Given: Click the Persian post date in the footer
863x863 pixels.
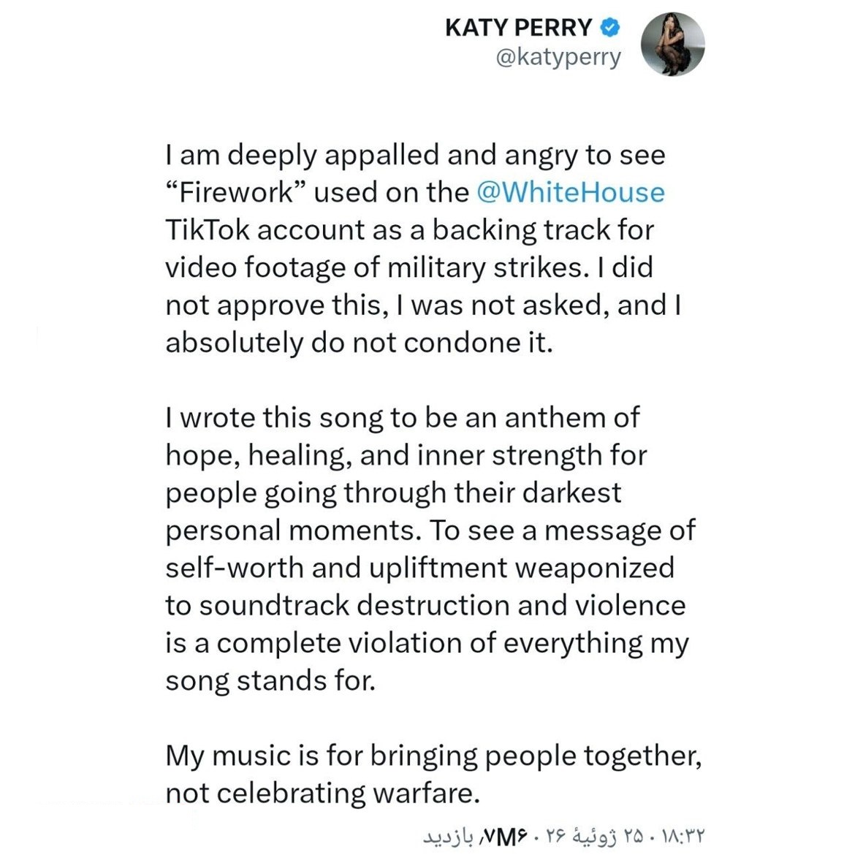Looking at the screenshot, I should tap(594, 836).
